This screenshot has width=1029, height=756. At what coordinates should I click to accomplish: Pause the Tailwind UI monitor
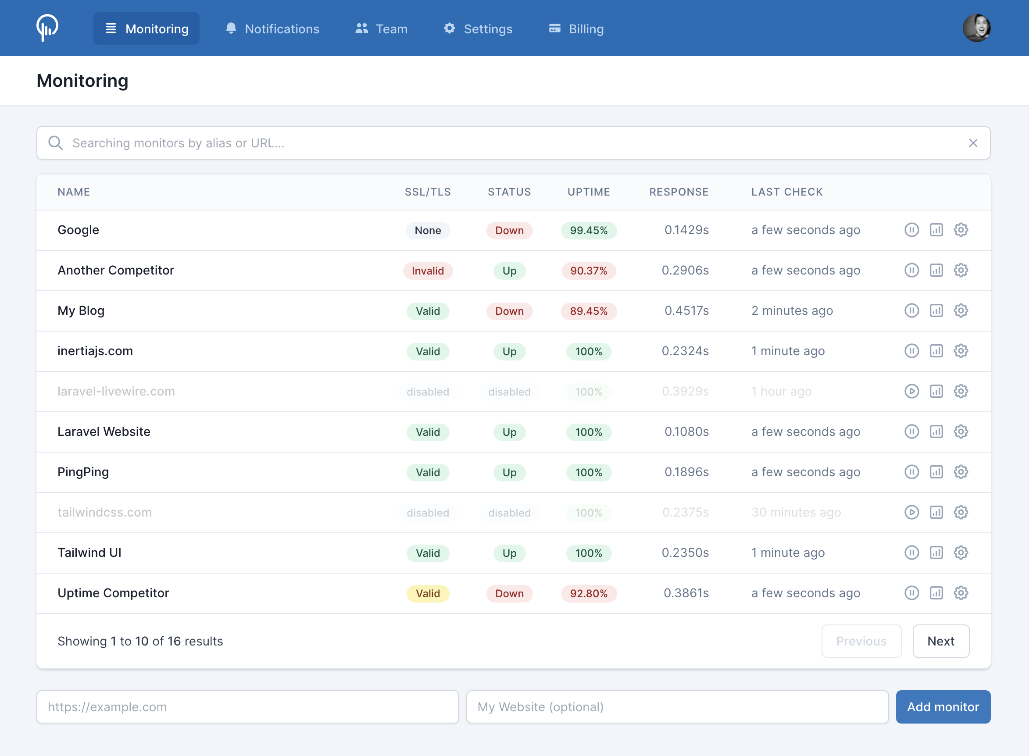911,553
